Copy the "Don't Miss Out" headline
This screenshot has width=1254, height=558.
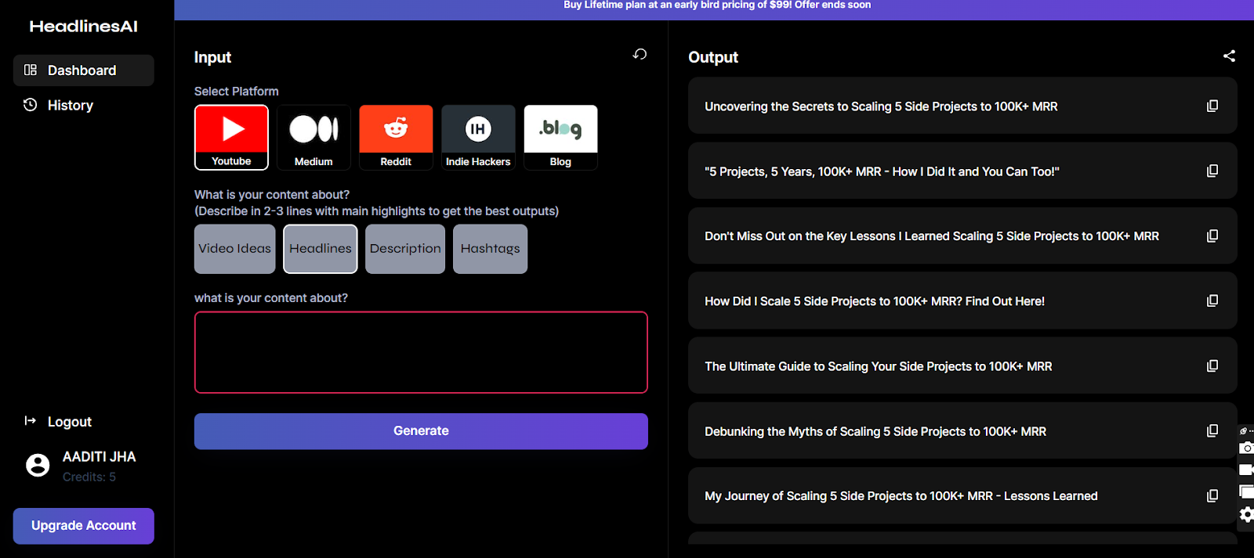pyautogui.click(x=1212, y=236)
